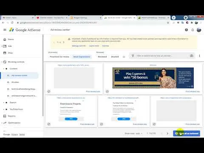Click the extensions puzzle icon

pos(192,23)
